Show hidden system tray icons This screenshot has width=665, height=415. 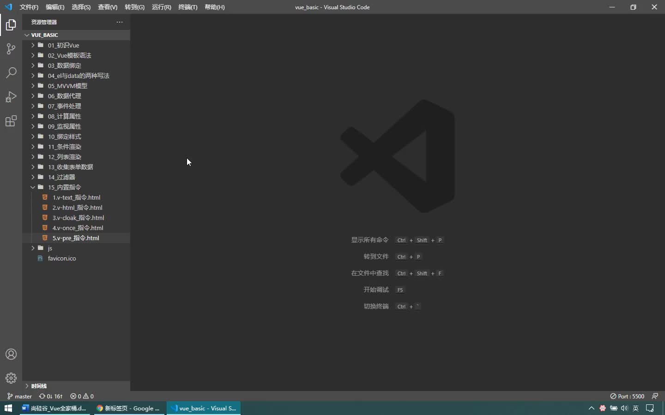coord(591,408)
